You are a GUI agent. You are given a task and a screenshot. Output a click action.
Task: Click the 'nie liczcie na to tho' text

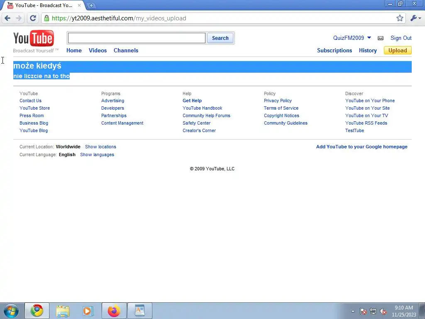coord(42,76)
